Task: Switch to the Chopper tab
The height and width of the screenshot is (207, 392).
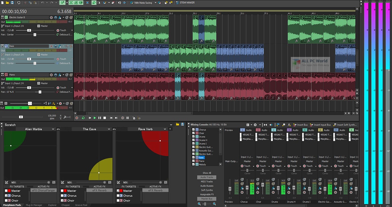Action: click(65, 205)
